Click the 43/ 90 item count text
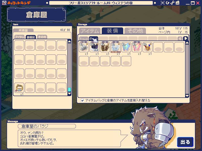202x151 pixels. tap(65, 30)
